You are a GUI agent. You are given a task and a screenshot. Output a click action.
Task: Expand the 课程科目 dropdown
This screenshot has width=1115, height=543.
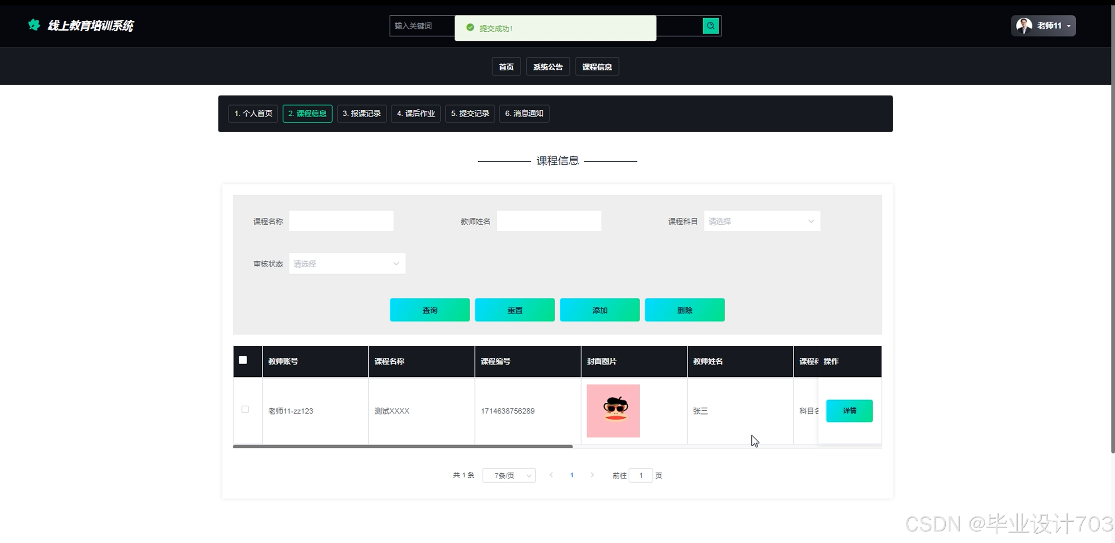[762, 221]
